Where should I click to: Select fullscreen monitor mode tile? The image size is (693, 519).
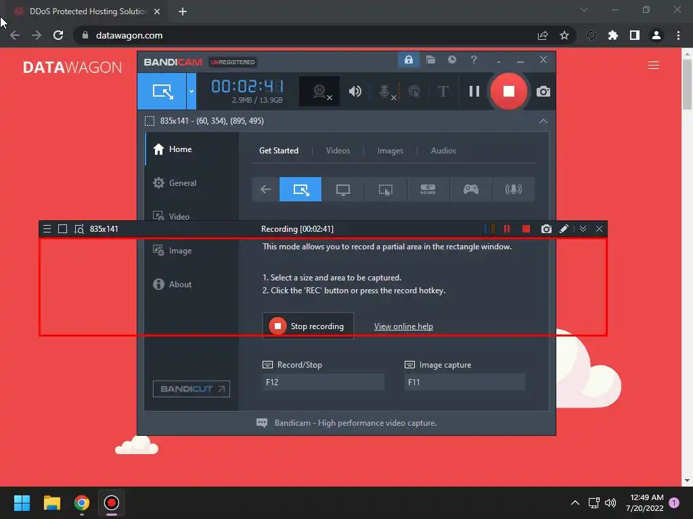[343, 189]
